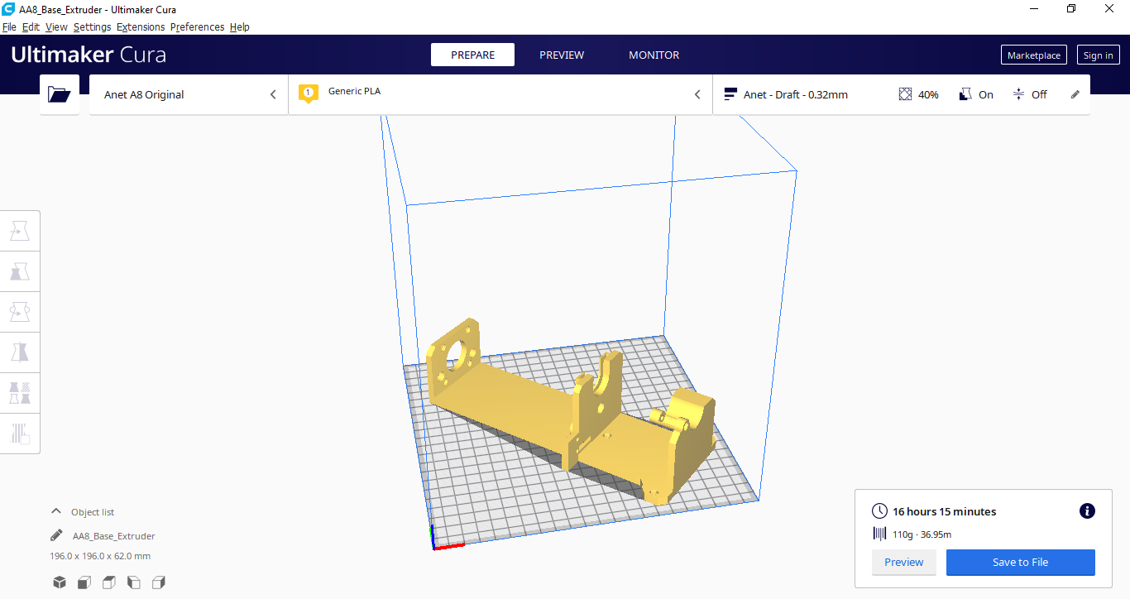The height and width of the screenshot is (599, 1130).
Task: Switch to the PREPARE stage tab
Action: 472,55
